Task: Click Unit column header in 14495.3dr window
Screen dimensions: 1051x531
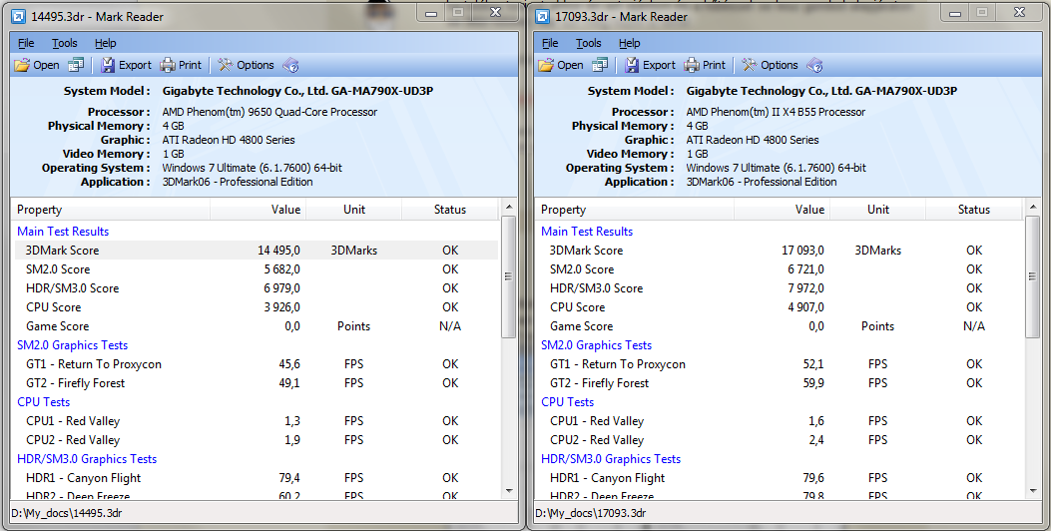Action: [354, 210]
